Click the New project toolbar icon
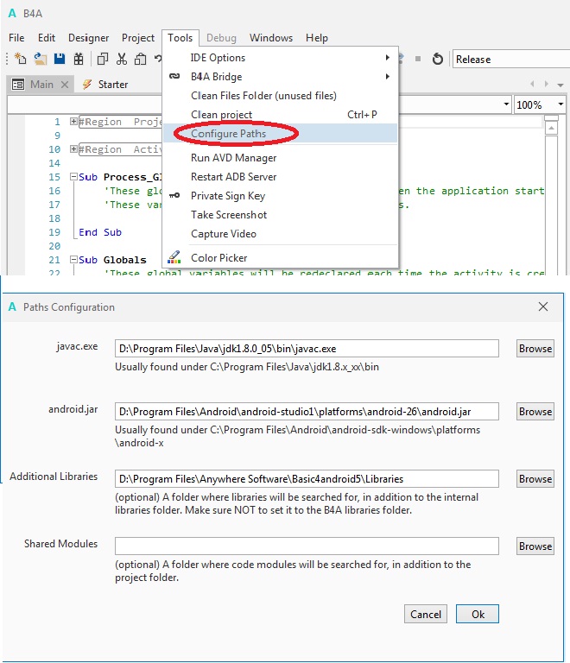 21,59
